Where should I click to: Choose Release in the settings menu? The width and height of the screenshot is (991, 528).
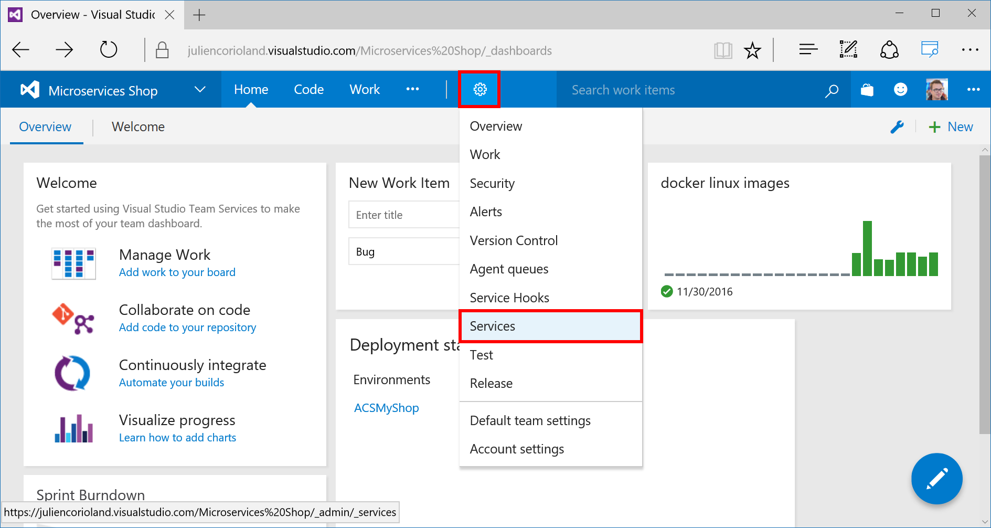click(x=551, y=383)
